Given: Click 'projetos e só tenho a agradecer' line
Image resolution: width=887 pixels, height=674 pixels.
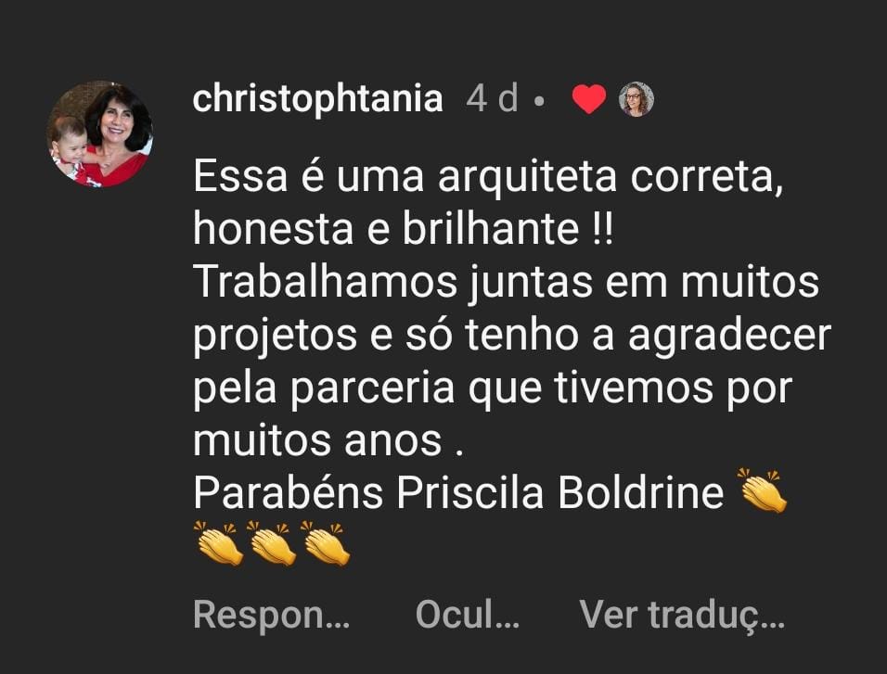Looking at the screenshot, I should pyautogui.click(x=512, y=335).
